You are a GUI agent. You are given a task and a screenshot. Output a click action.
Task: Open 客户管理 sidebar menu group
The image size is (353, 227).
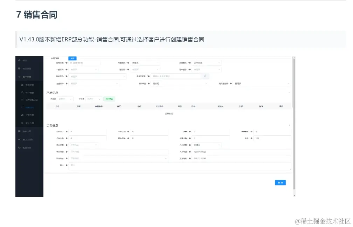tap(29, 77)
